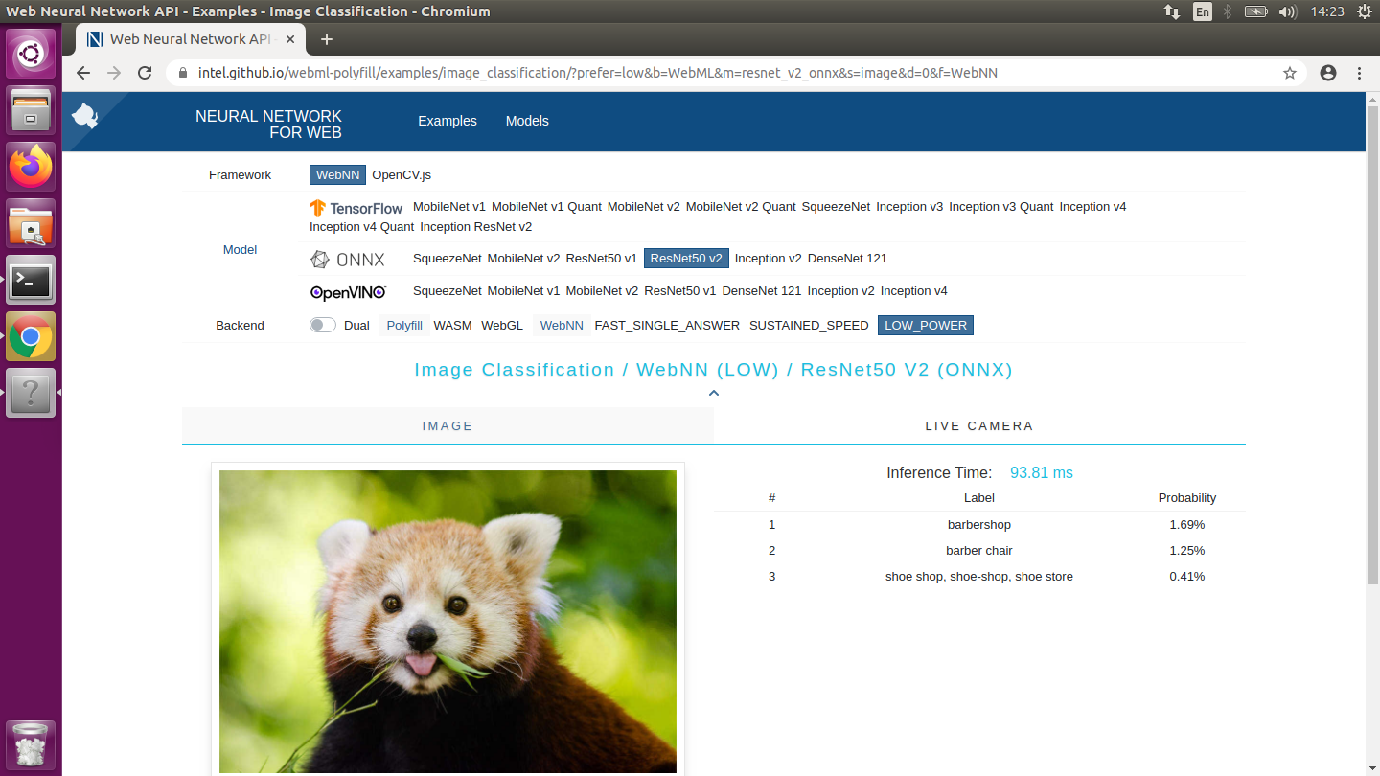Image resolution: width=1380 pixels, height=776 pixels.
Task: Click the ONNX logo
Action: click(347, 259)
